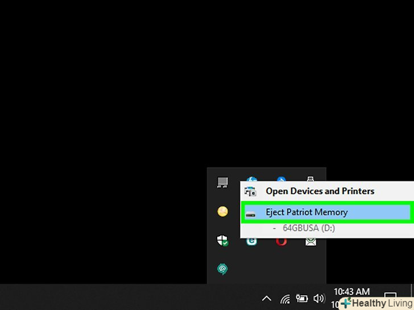Open the ESET antivirus tray icon
Image resolution: width=414 pixels, height=310 pixels.
[x=251, y=241]
